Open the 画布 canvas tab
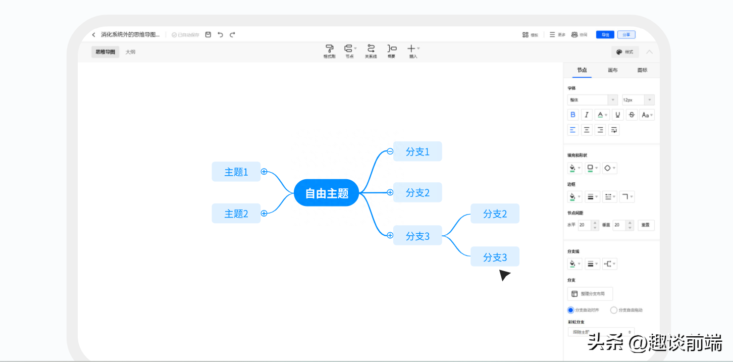The width and height of the screenshot is (733, 362). (x=612, y=70)
